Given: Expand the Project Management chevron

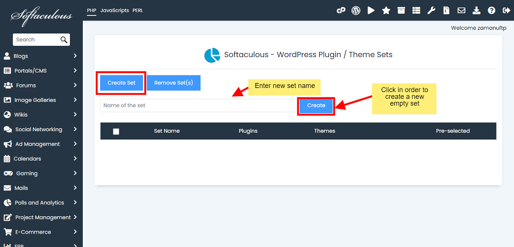Looking at the screenshot, I should tap(75, 217).
